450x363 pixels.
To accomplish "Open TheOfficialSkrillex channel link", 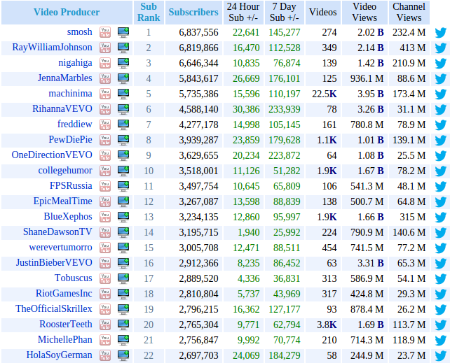I will click(x=54, y=309).
